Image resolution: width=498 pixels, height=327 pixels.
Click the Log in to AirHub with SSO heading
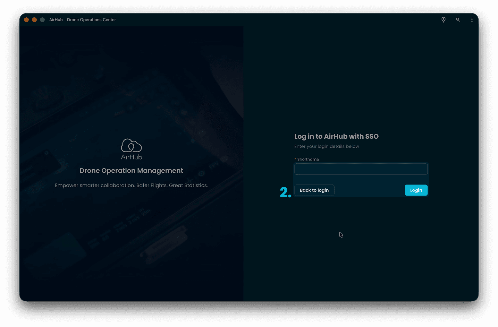click(x=336, y=136)
